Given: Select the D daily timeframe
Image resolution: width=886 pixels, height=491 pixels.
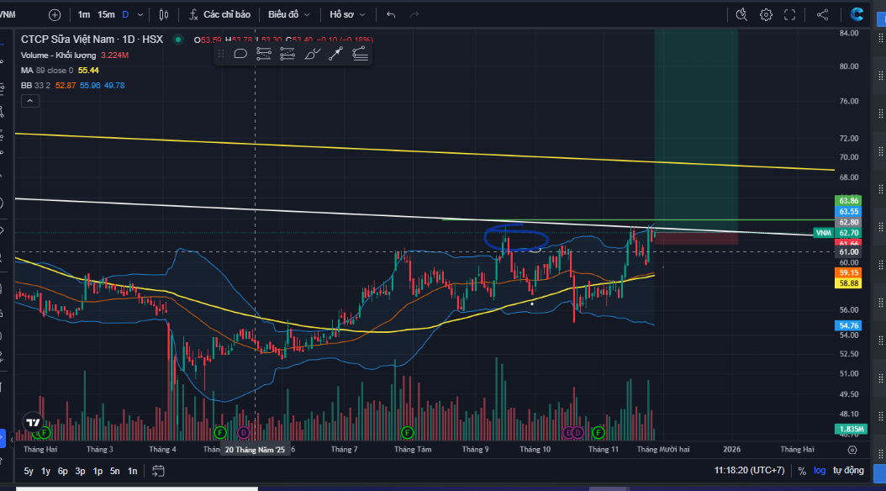Looking at the screenshot, I should coord(125,14).
